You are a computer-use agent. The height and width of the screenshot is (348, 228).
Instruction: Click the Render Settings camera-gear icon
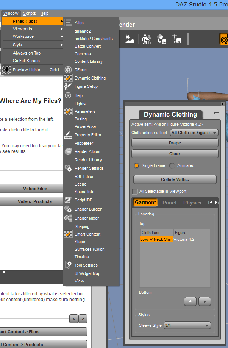tap(68, 168)
